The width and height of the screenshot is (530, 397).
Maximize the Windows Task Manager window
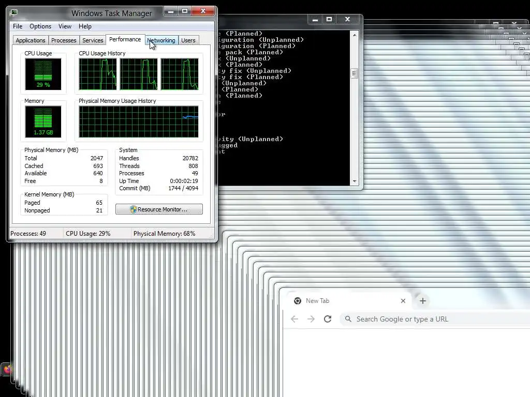[x=185, y=11]
